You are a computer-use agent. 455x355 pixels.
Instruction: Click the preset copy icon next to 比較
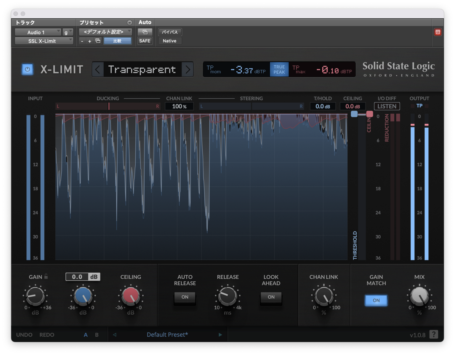[x=98, y=41]
